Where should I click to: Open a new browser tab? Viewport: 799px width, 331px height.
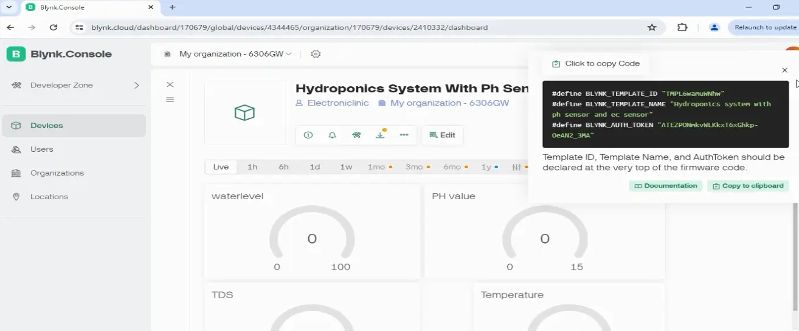point(173,7)
